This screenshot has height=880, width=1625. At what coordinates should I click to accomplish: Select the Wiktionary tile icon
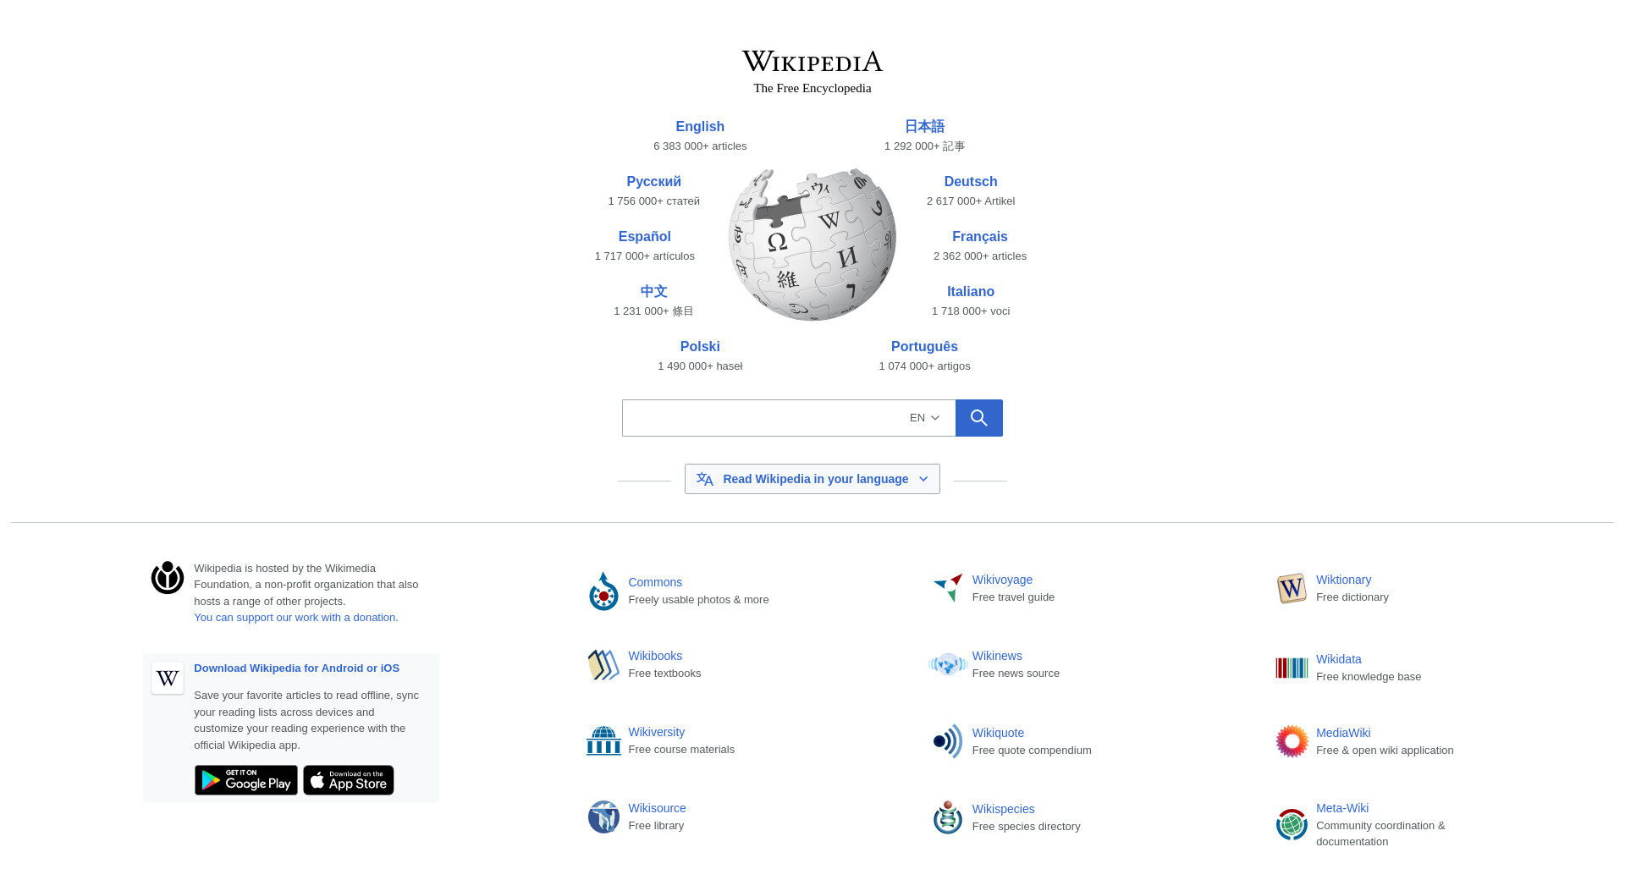point(1292,588)
